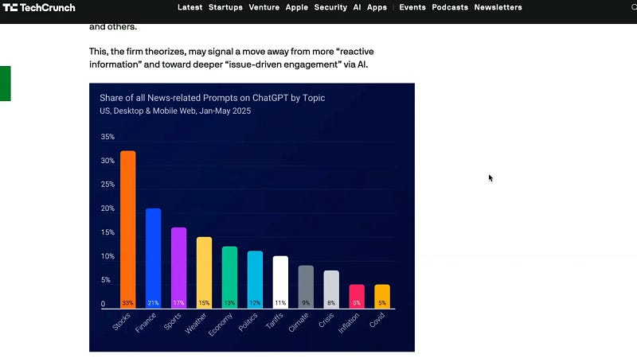Image resolution: width=637 pixels, height=358 pixels.
Task: Click the light gray Crisis bar
Action: point(331,289)
